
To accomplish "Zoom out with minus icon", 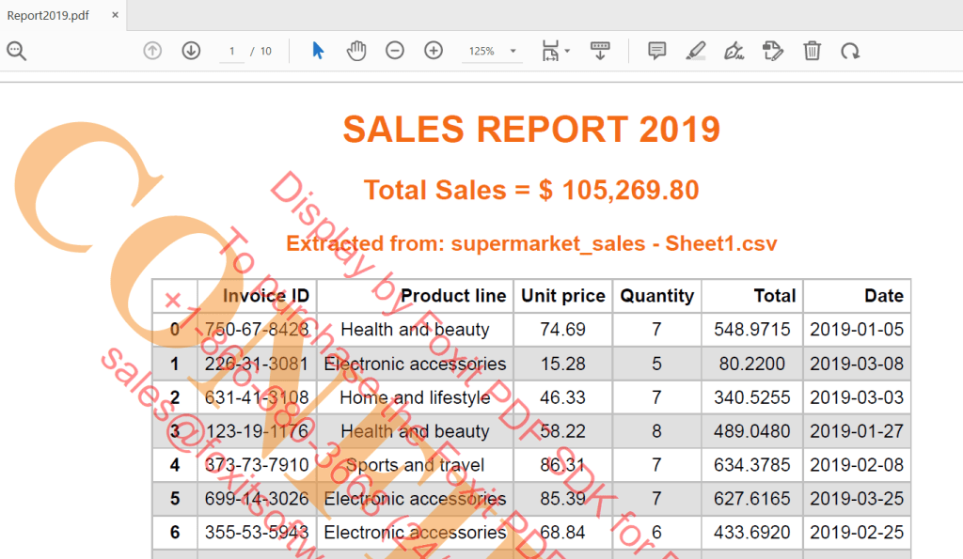I will (x=395, y=51).
